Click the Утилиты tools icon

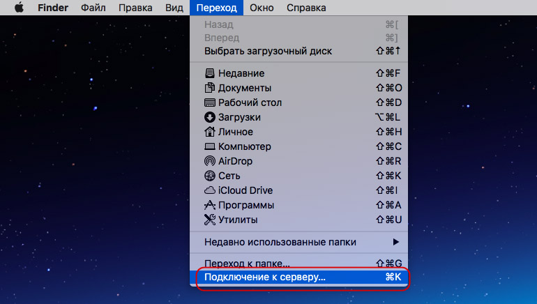tap(210, 220)
